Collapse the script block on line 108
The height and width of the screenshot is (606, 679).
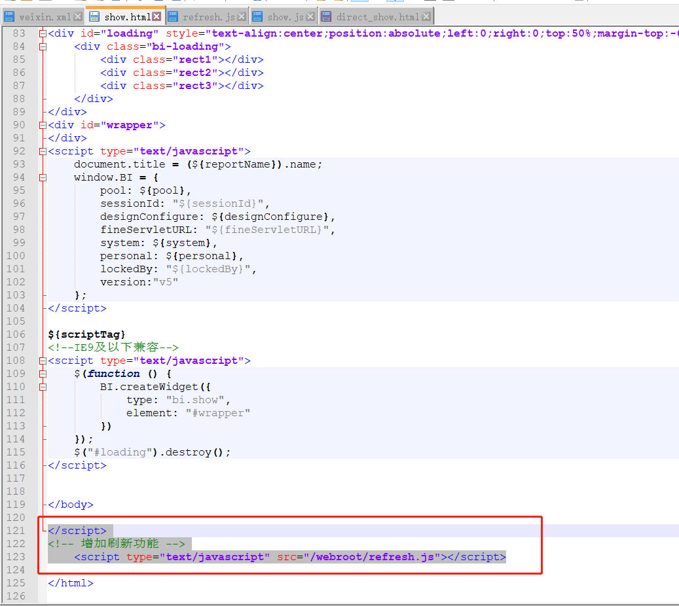coord(43,361)
